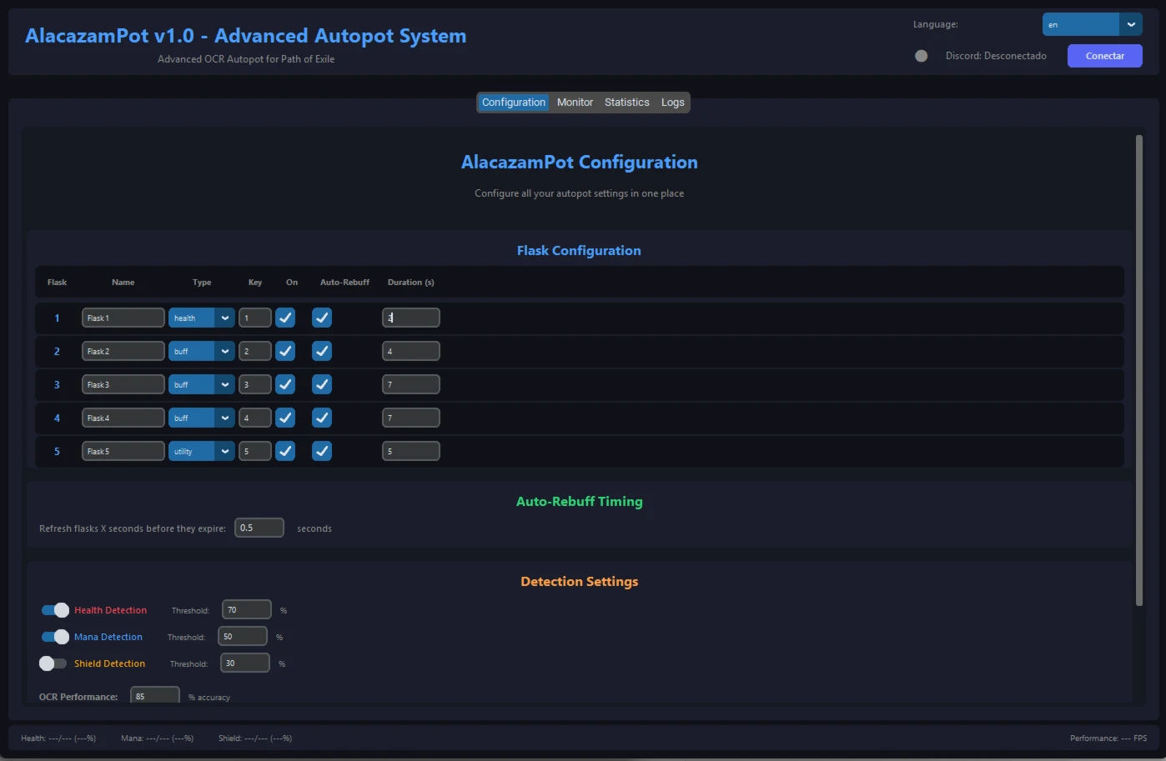1166x761 pixels.
Task: Click the Discord connection status indicator dot
Action: point(921,56)
